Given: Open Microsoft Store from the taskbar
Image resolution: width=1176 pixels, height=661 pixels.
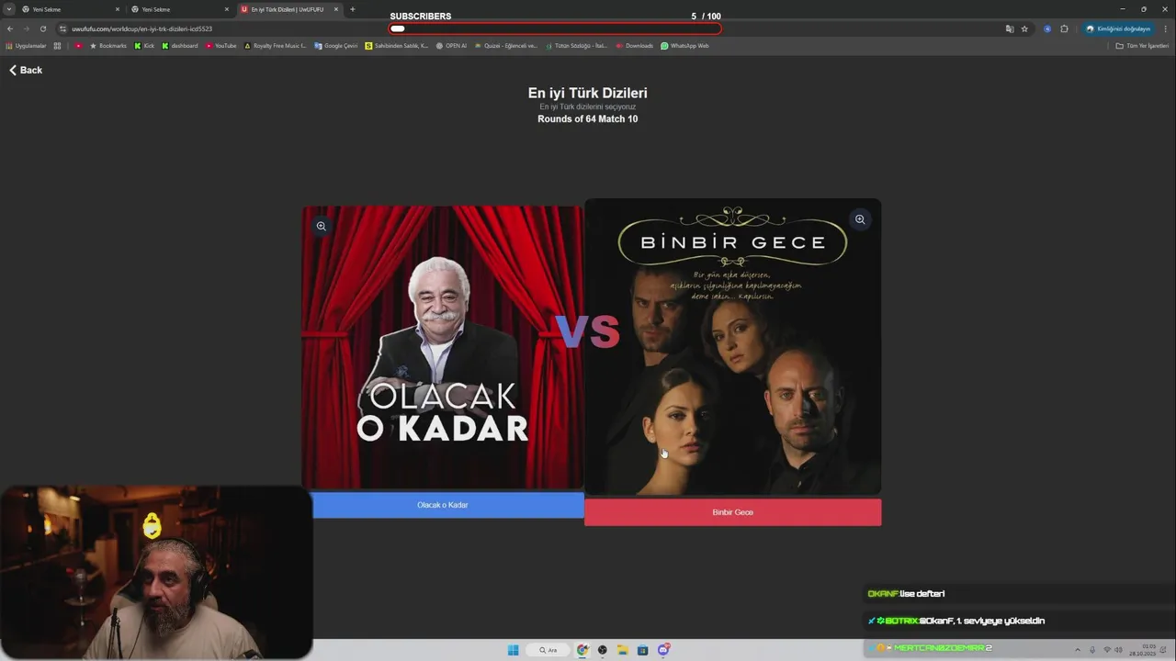Looking at the screenshot, I should click(x=643, y=650).
